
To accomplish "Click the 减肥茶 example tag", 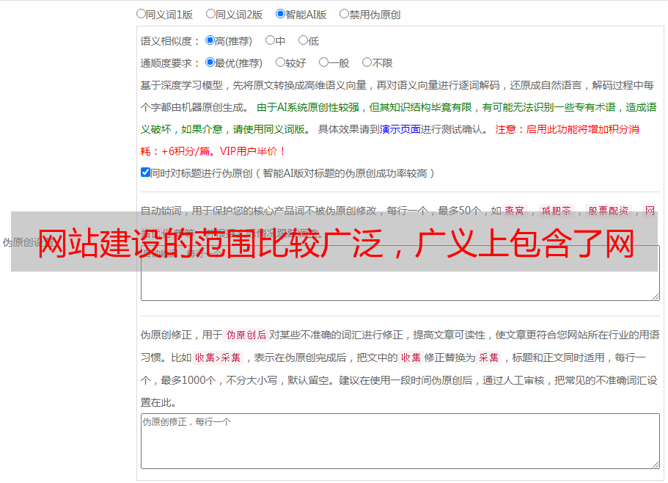I will [557, 211].
